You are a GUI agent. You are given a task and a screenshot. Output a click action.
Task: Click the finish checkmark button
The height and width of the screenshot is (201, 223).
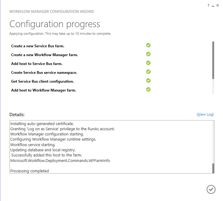click(x=211, y=189)
